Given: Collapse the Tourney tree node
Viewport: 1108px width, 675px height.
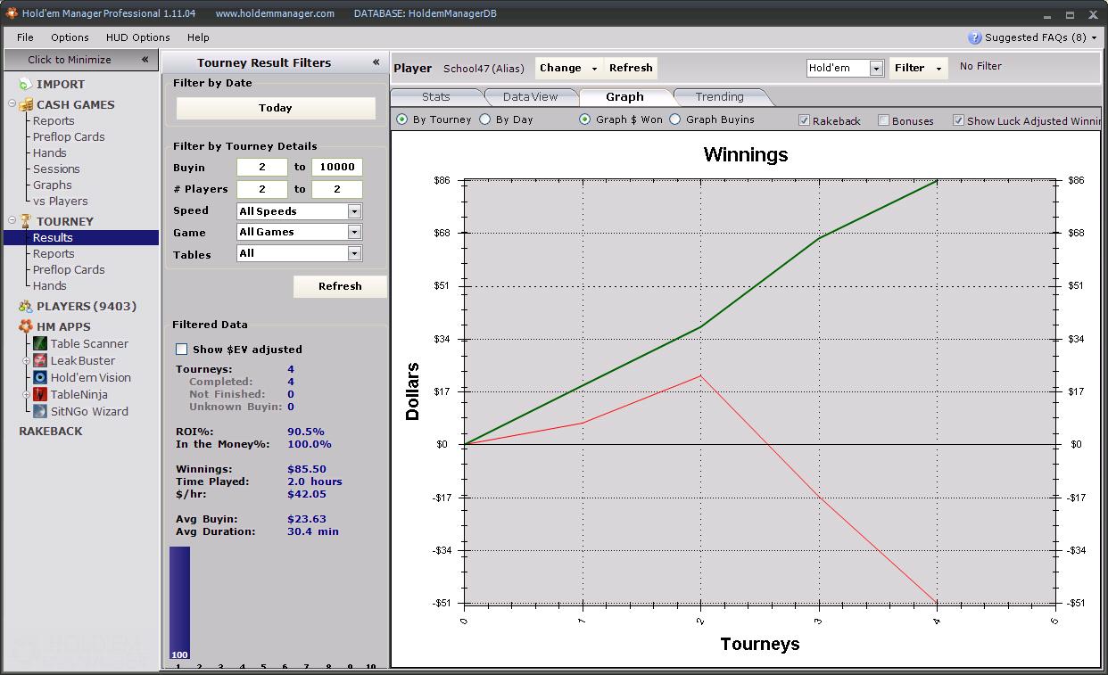Looking at the screenshot, I should (x=12, y=221).
